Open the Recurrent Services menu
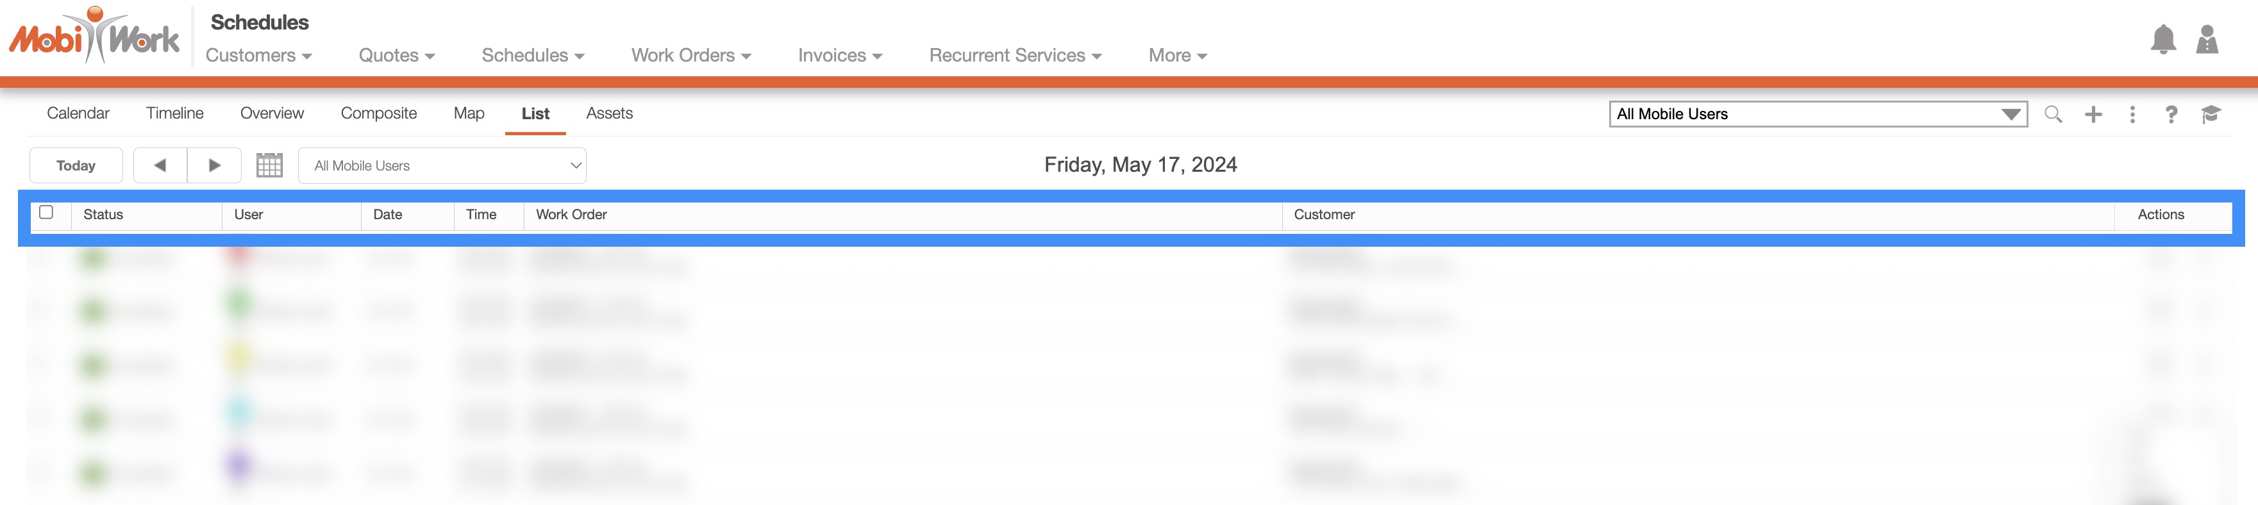 pyautogui.click(x=1015, y=55)
